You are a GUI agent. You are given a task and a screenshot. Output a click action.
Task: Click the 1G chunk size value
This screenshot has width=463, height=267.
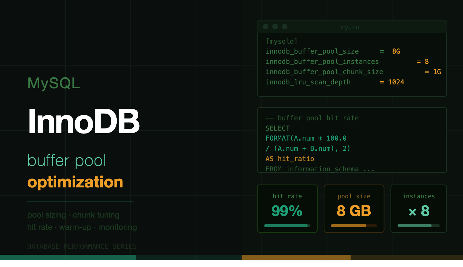[437, 72]
